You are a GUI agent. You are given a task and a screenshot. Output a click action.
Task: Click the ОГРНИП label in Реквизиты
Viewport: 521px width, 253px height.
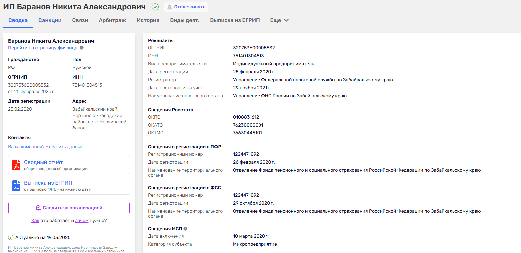point(157,48)
